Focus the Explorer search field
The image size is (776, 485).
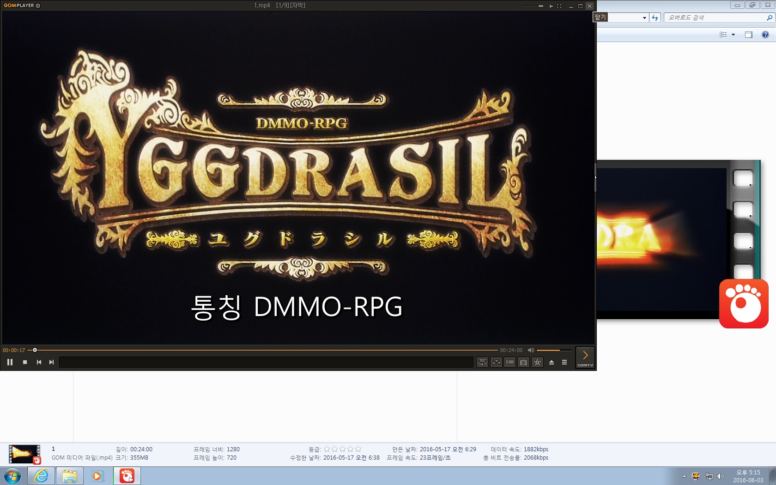tap(715, 18)
